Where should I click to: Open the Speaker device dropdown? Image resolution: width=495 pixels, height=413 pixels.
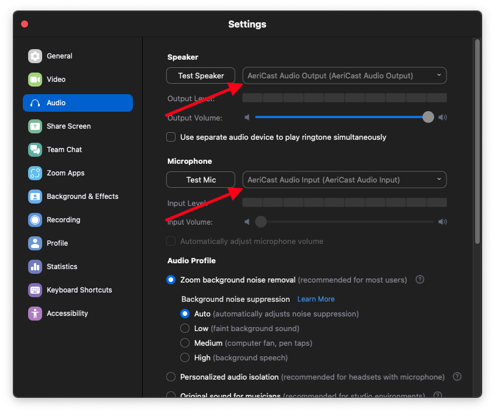(x=345, y=75)
